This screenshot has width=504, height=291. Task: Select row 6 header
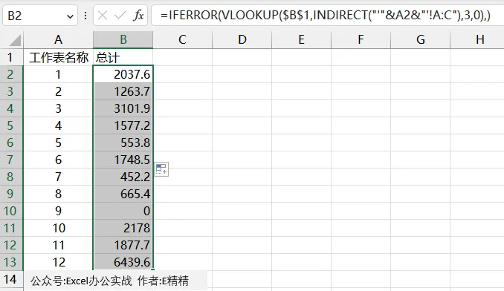tap(11, 143)
